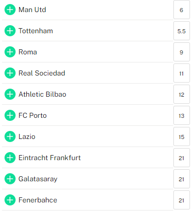This screenshot has height=211, width=191.
Task: Choose odds 9 for Roma
Action: coord(181,52)
